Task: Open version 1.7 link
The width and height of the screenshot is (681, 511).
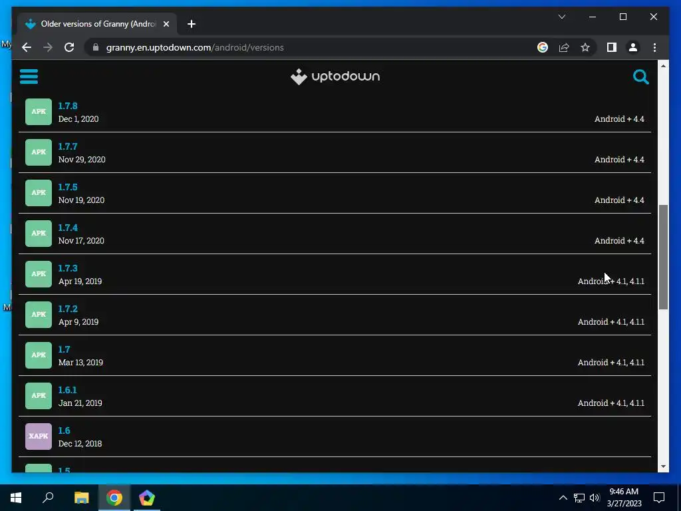Action: click(64, 349)
